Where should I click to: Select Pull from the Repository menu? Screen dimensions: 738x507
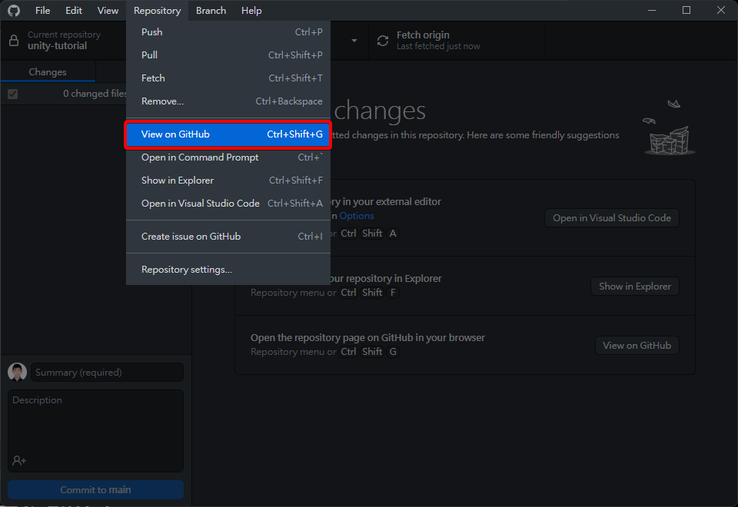[x=228, y=55]
